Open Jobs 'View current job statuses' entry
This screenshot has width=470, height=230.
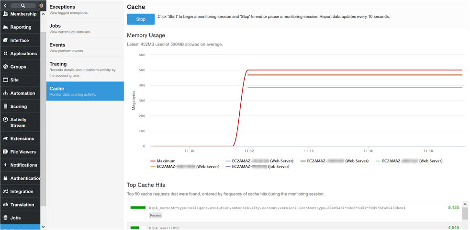pos(85,29)
